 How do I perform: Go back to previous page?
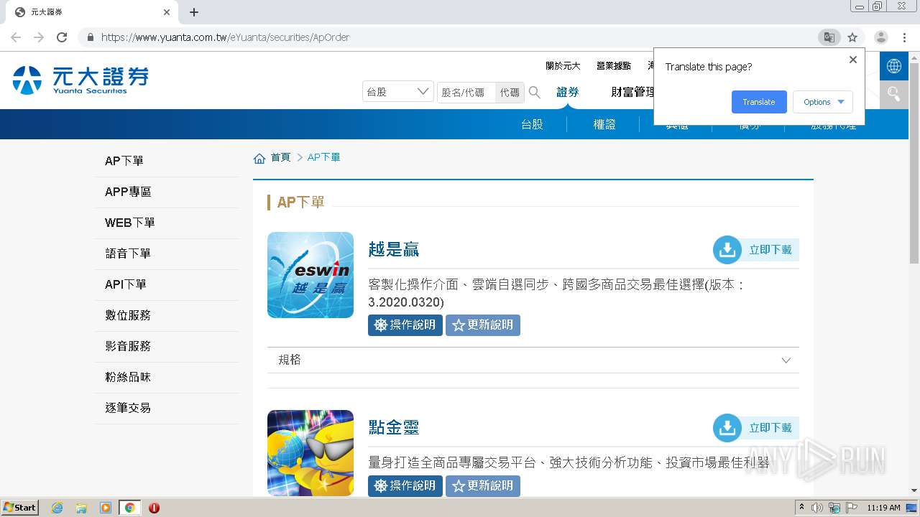[x=16, y=37]
